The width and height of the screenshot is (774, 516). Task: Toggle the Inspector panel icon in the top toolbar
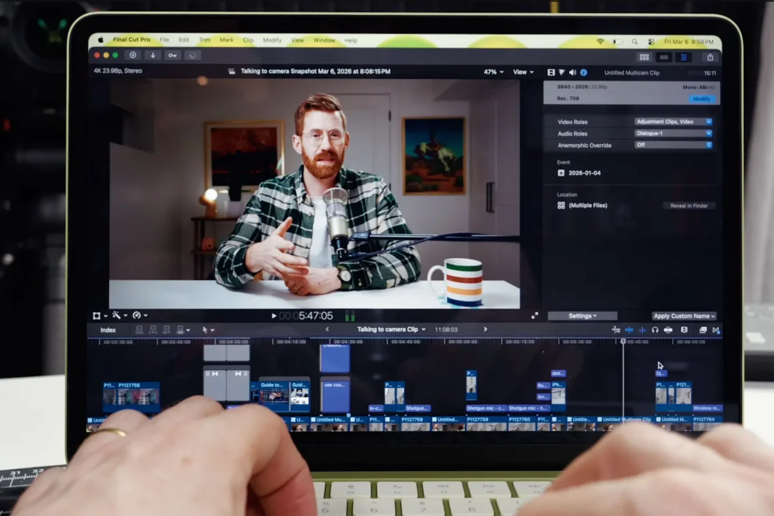point(683,57)
